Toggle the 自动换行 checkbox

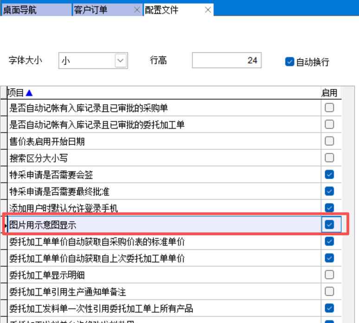point(290,62)
